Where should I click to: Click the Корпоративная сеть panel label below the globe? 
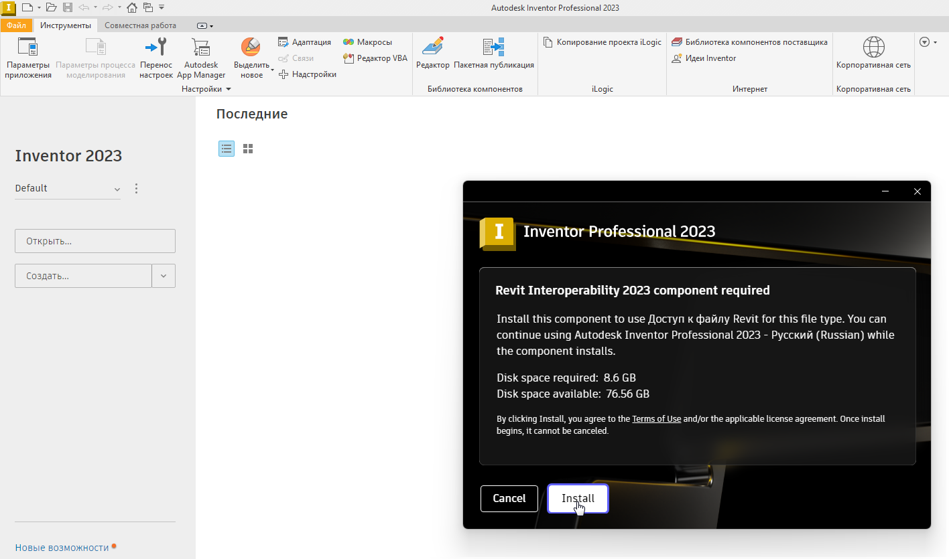pos(873,89)
